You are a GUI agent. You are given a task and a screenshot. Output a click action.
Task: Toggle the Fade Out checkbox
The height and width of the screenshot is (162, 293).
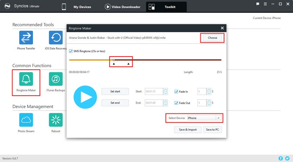(x=176, y=103)
